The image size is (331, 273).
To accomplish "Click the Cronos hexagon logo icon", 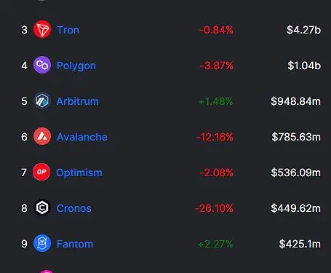I will [42, 207].
